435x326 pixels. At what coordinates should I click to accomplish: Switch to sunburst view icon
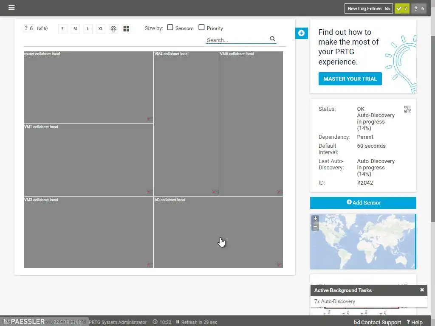tap(113, 28)
